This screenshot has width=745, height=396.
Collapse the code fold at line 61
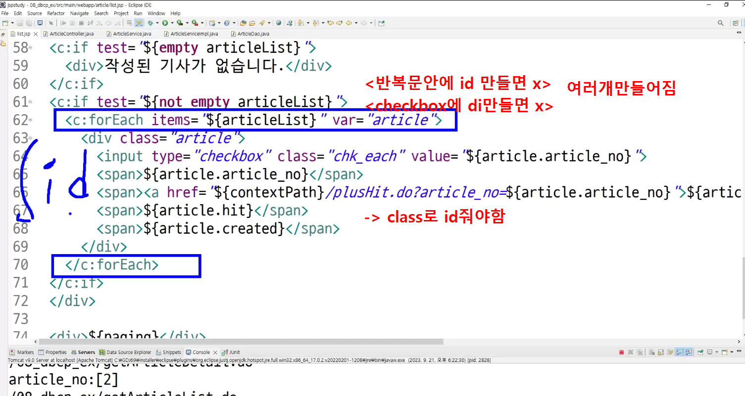(x=31, y=102)
